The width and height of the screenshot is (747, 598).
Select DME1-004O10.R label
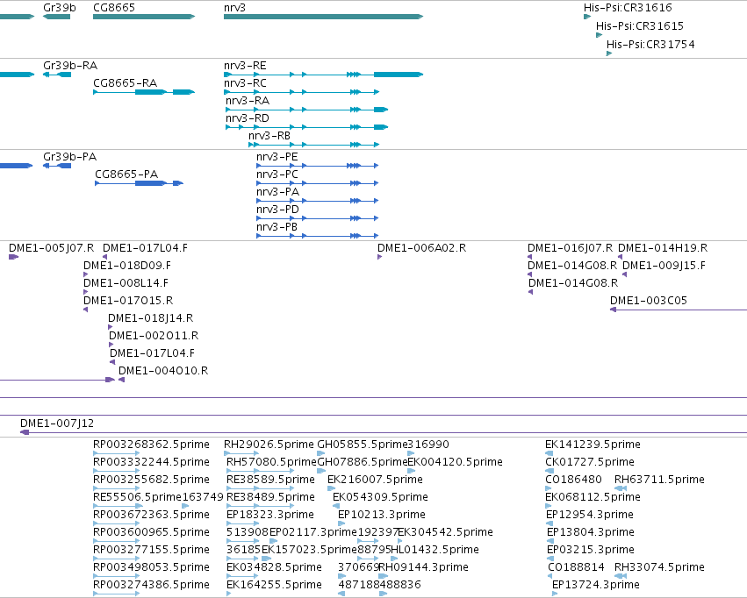tap(163, 371)
